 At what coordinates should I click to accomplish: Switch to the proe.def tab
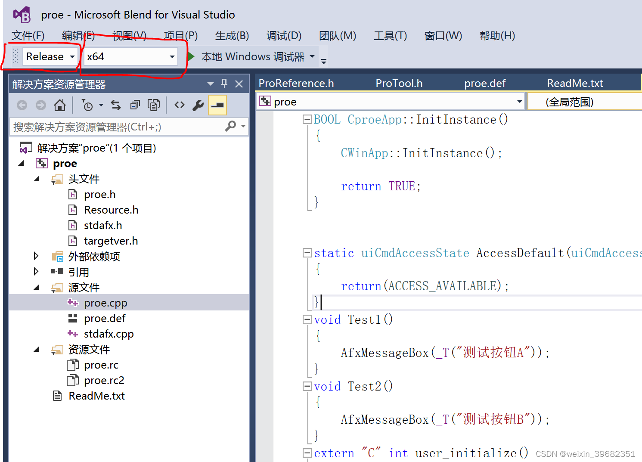484,83
